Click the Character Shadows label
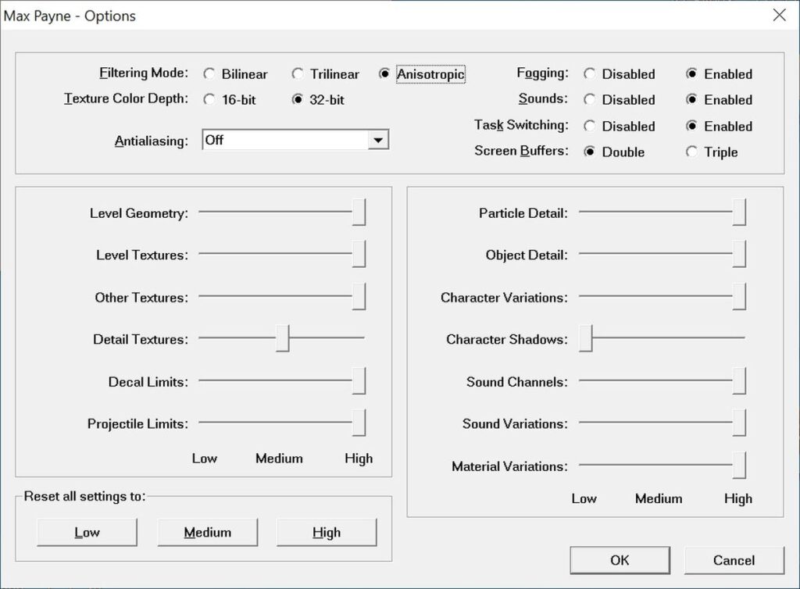The width and height of the screenshot is (800, 589). point(506,339)
